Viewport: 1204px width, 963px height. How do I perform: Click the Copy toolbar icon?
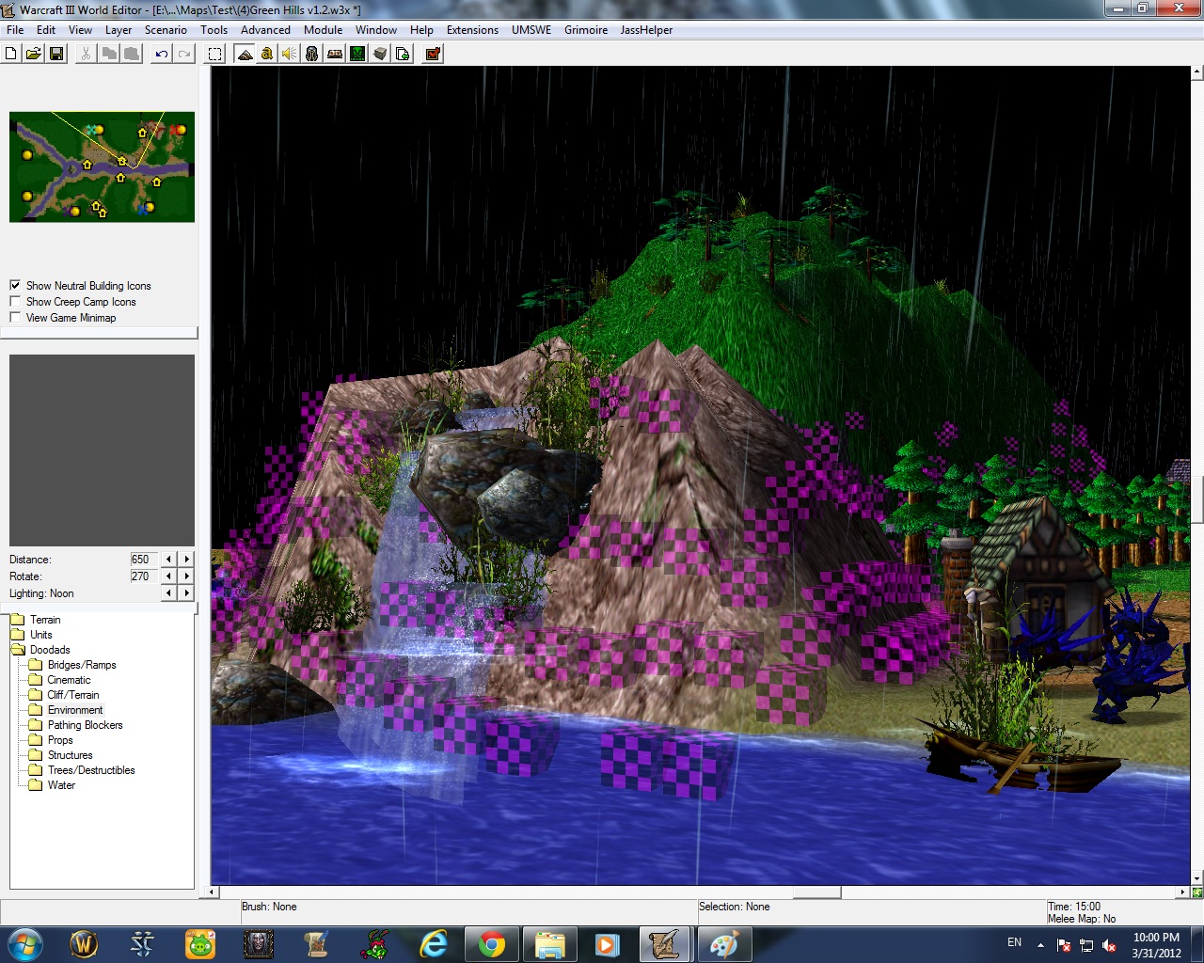[109, 54]
